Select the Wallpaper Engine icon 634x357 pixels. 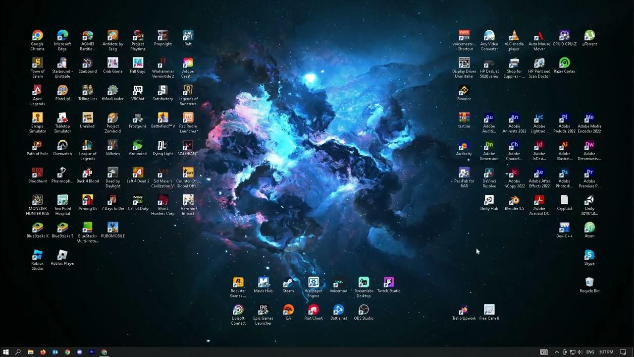[x=313, y=287]
